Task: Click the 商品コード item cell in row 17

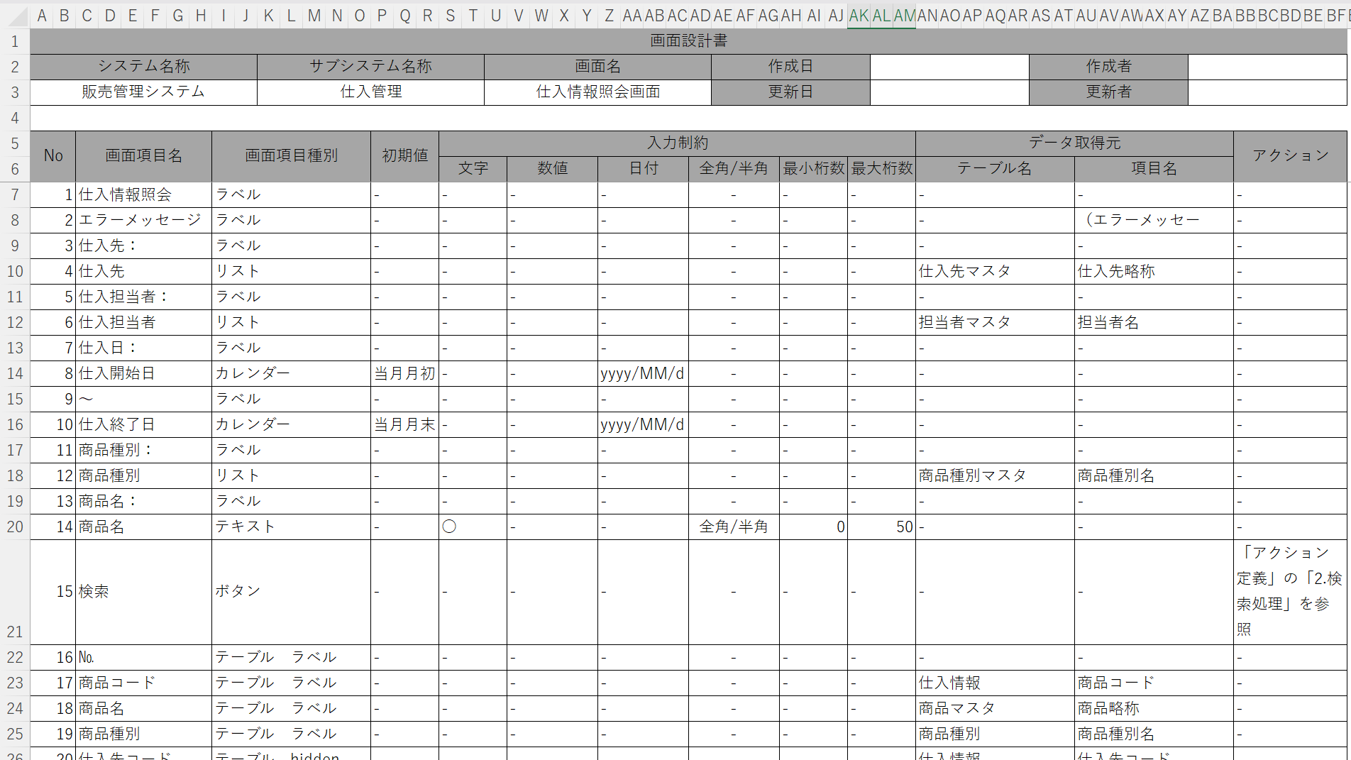Action: click(144, 683)
